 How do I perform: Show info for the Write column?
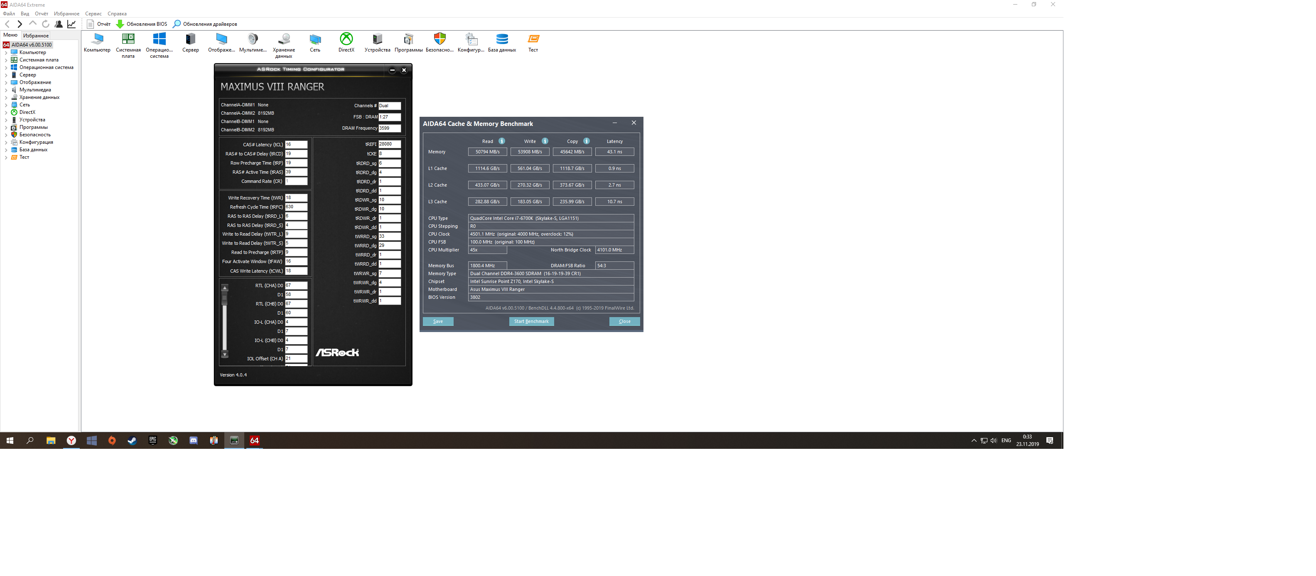(545, 141)
